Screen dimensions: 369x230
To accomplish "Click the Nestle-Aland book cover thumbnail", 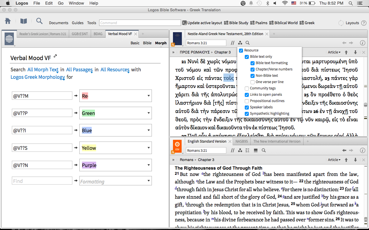I will click(x=177, y=39).
